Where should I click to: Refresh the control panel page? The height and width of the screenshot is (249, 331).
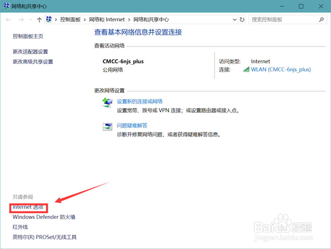click(x=242, y=19)
